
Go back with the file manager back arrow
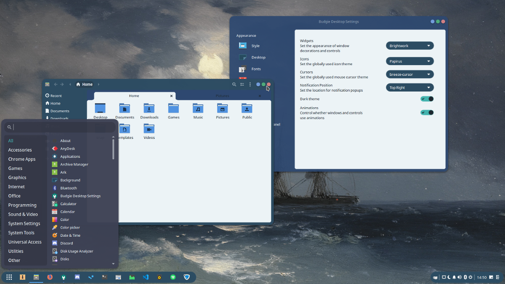(56, 85)
